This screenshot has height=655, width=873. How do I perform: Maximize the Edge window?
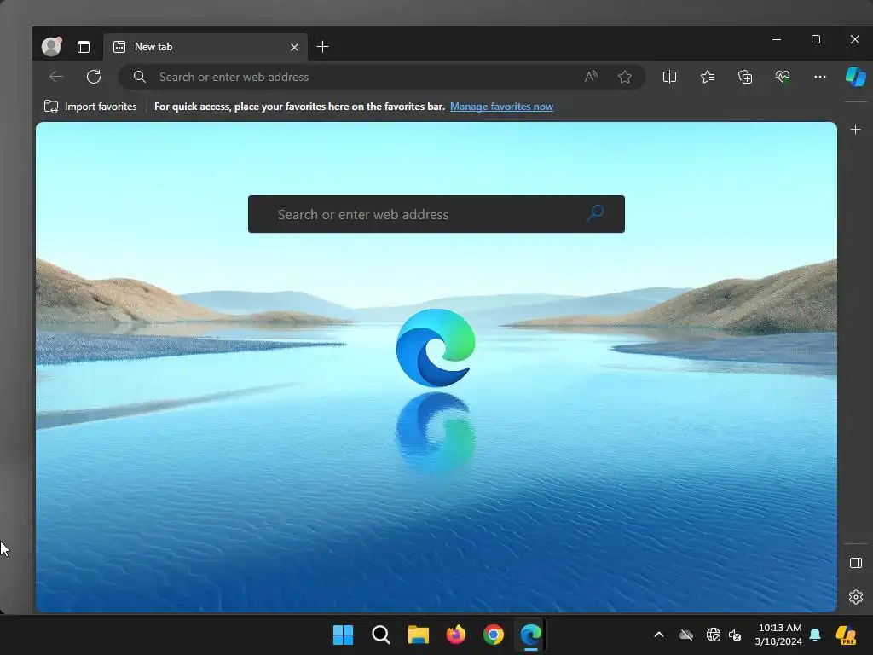pos(816,39)
